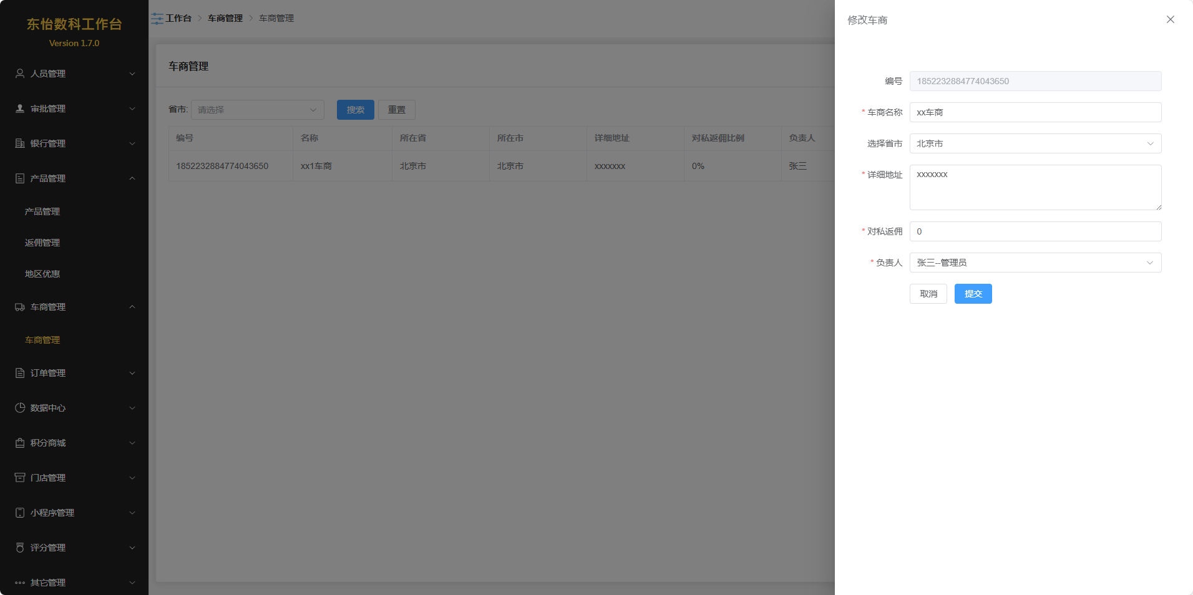The height and width of the screenshot is (595, 1193).
Task: Select the 地区优惠 submenu item
Action: pos(42,274)
